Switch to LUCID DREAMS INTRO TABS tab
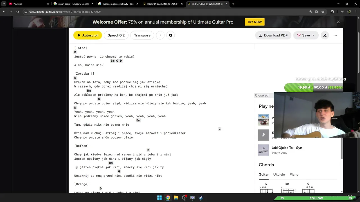 pyautogui.click(x=163, y=4)
